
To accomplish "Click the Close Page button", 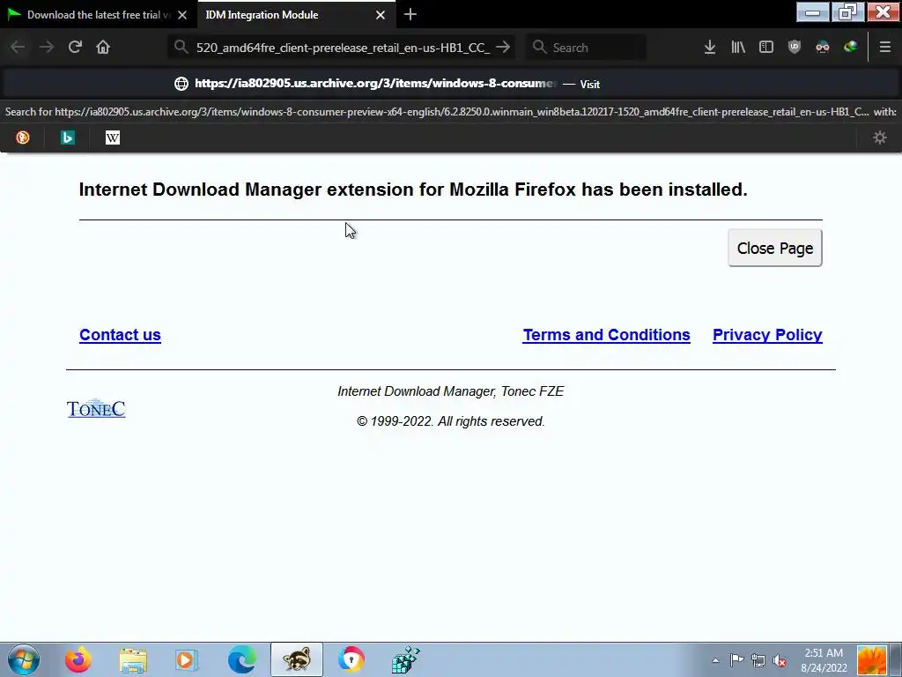I will pos(775,248).
